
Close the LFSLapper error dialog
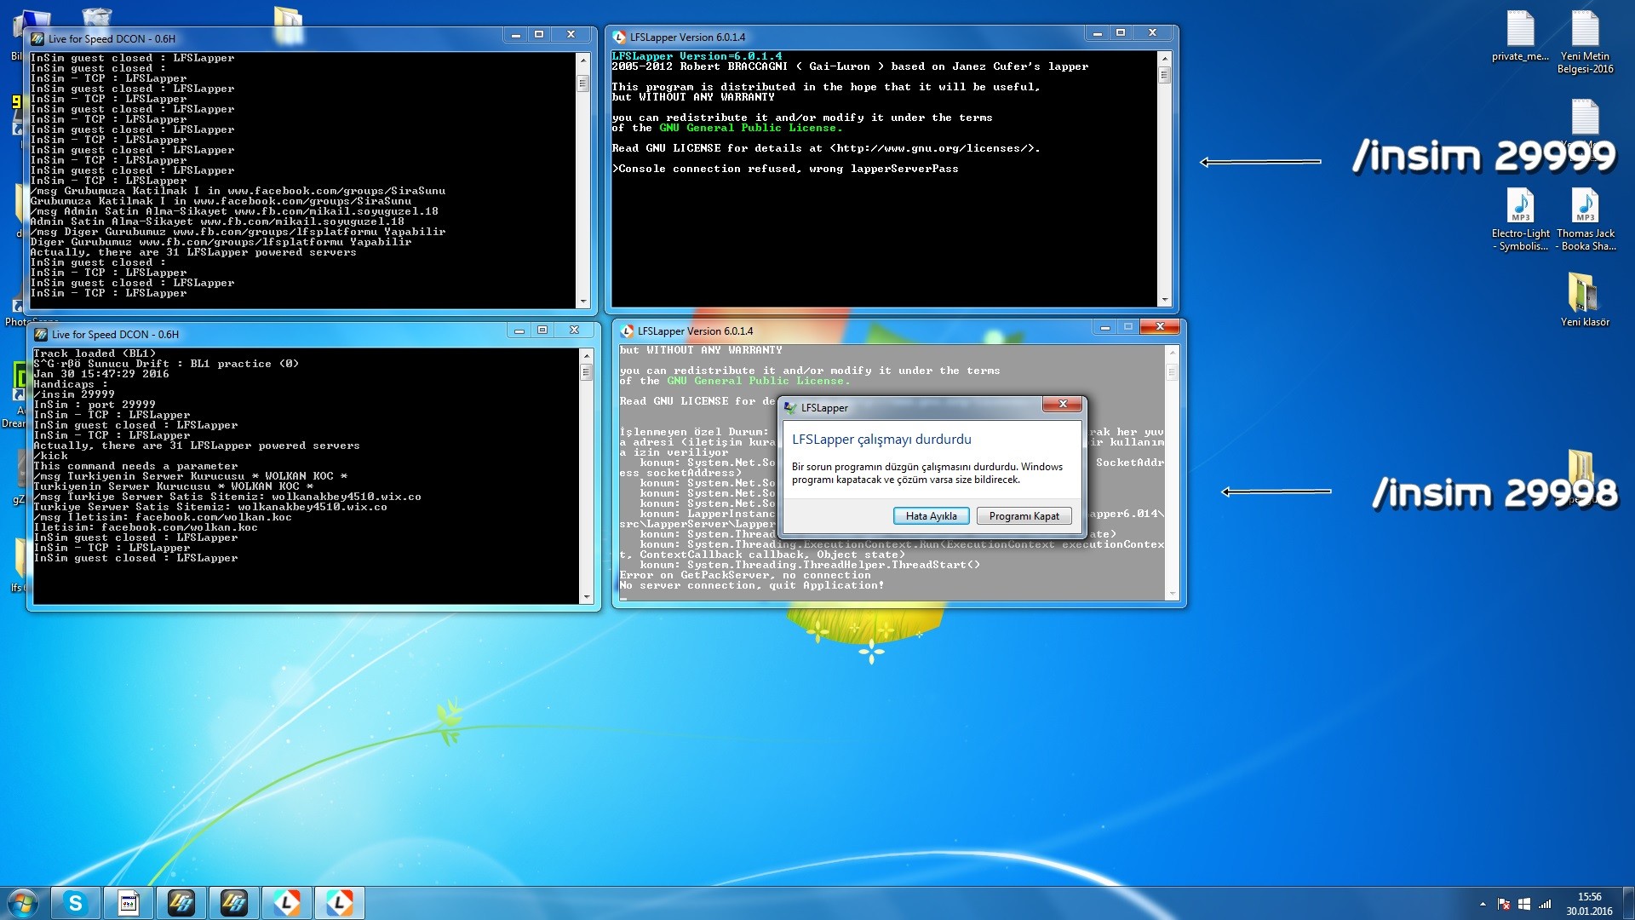click(1063, 405)
